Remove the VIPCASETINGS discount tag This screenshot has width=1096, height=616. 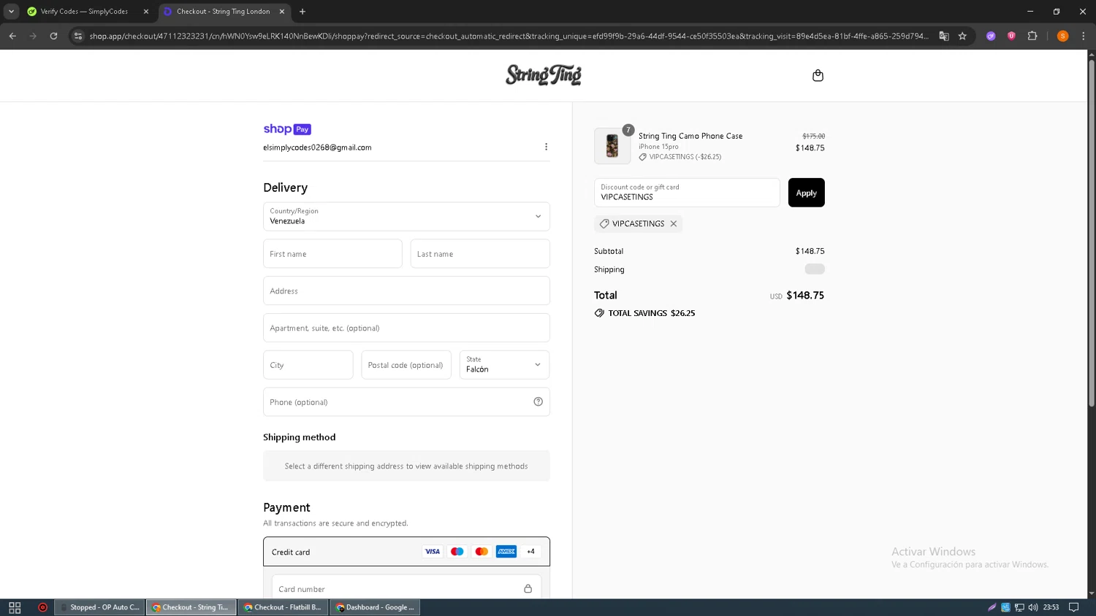click(674, 224)
